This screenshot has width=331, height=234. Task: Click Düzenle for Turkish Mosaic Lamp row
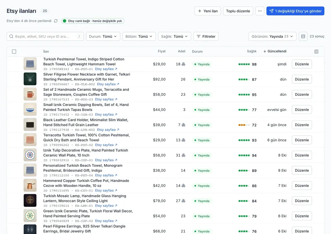[302, 201]
